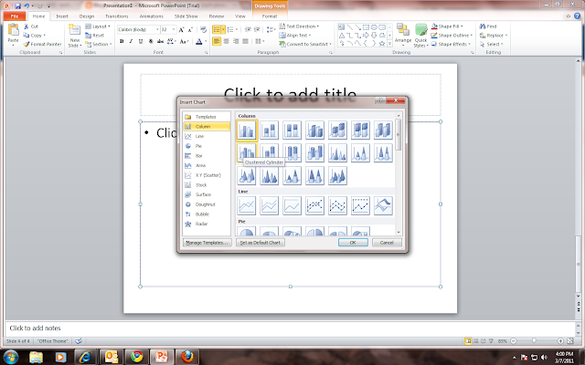Click chart list scrollbar down arrow
Screen dimensions: 585x365
click(399, 233)
